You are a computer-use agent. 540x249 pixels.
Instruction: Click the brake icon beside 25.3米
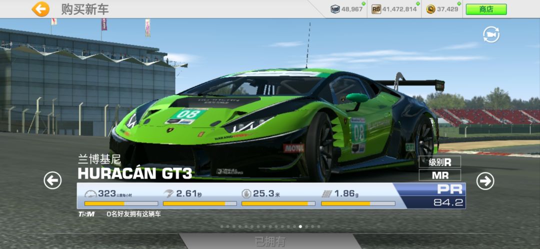[246, 194]
